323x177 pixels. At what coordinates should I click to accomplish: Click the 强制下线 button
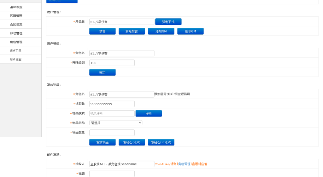point(168,22)
